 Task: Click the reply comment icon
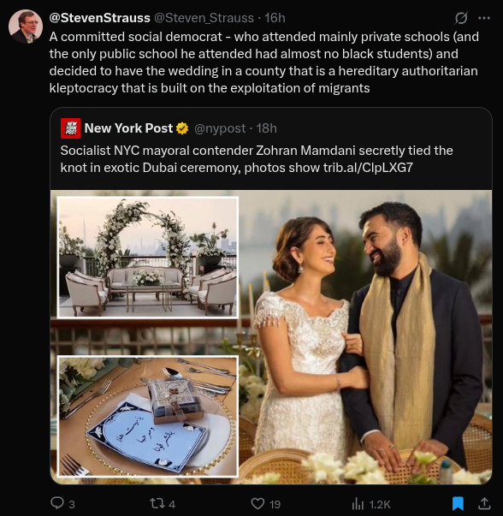[57, 503]
